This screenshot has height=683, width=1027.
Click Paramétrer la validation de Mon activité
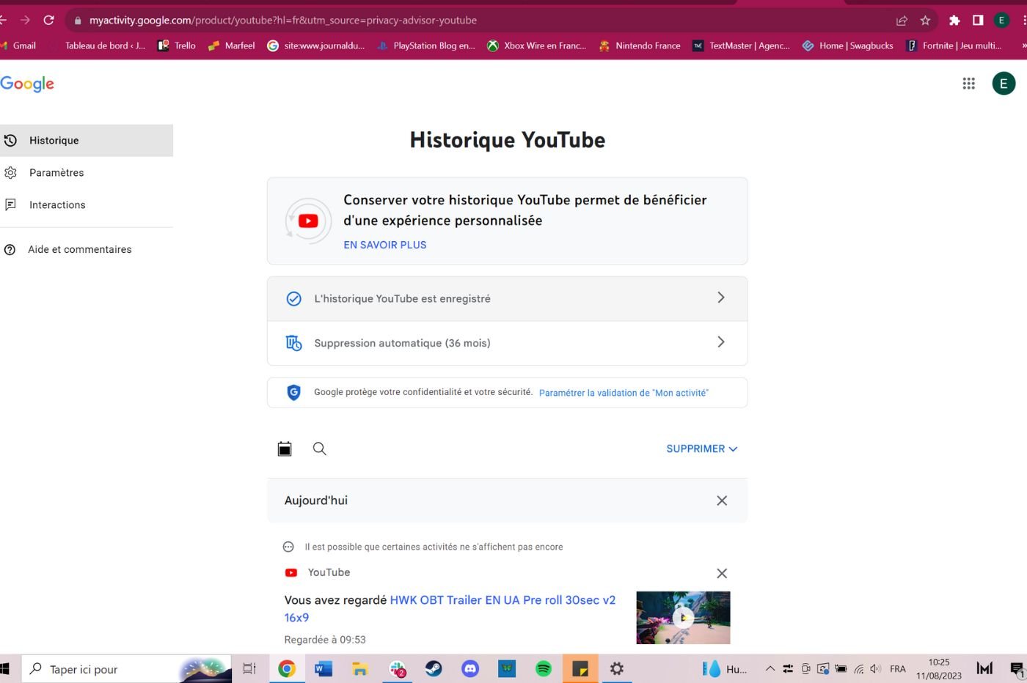(624, 393)
